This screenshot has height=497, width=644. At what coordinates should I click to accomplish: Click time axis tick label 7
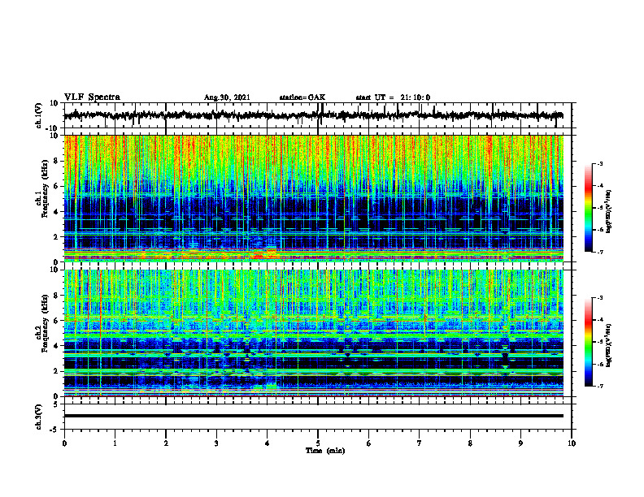420,443
